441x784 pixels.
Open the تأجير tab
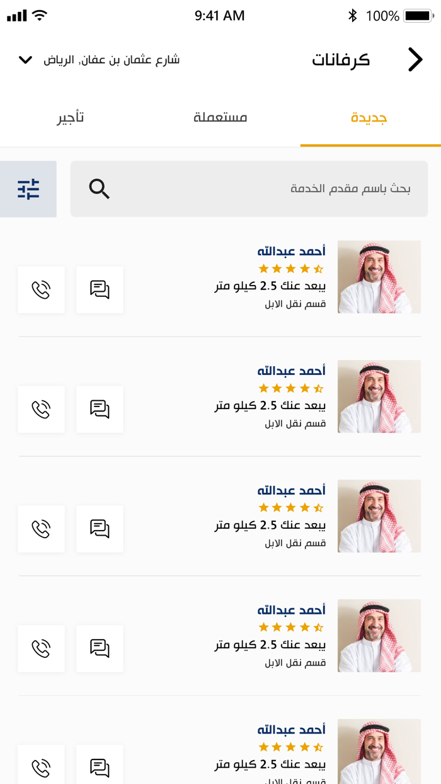(71, 117)
